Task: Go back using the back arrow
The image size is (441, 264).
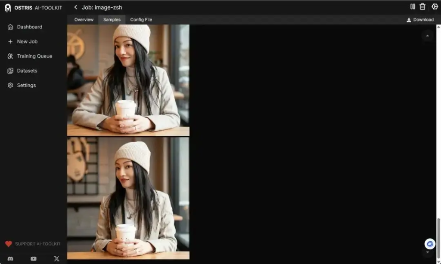Action: tap(75, 7)
